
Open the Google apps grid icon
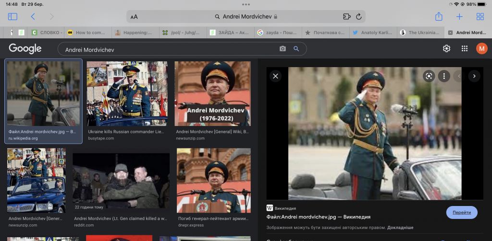(465, 48)
